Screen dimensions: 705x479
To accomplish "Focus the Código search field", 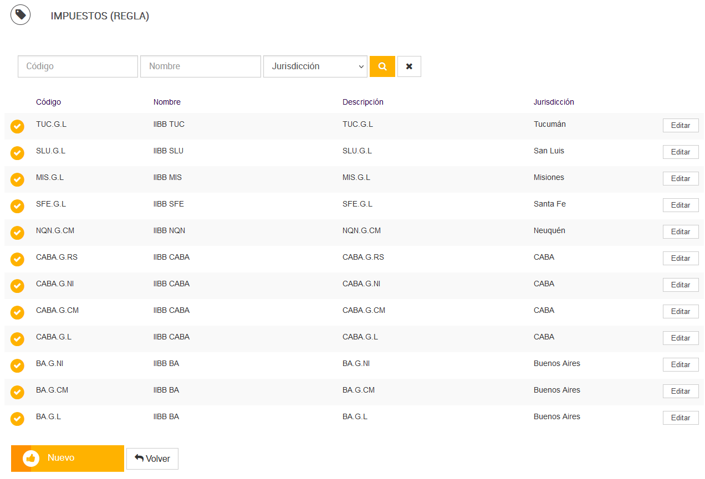I will [78, 66].
